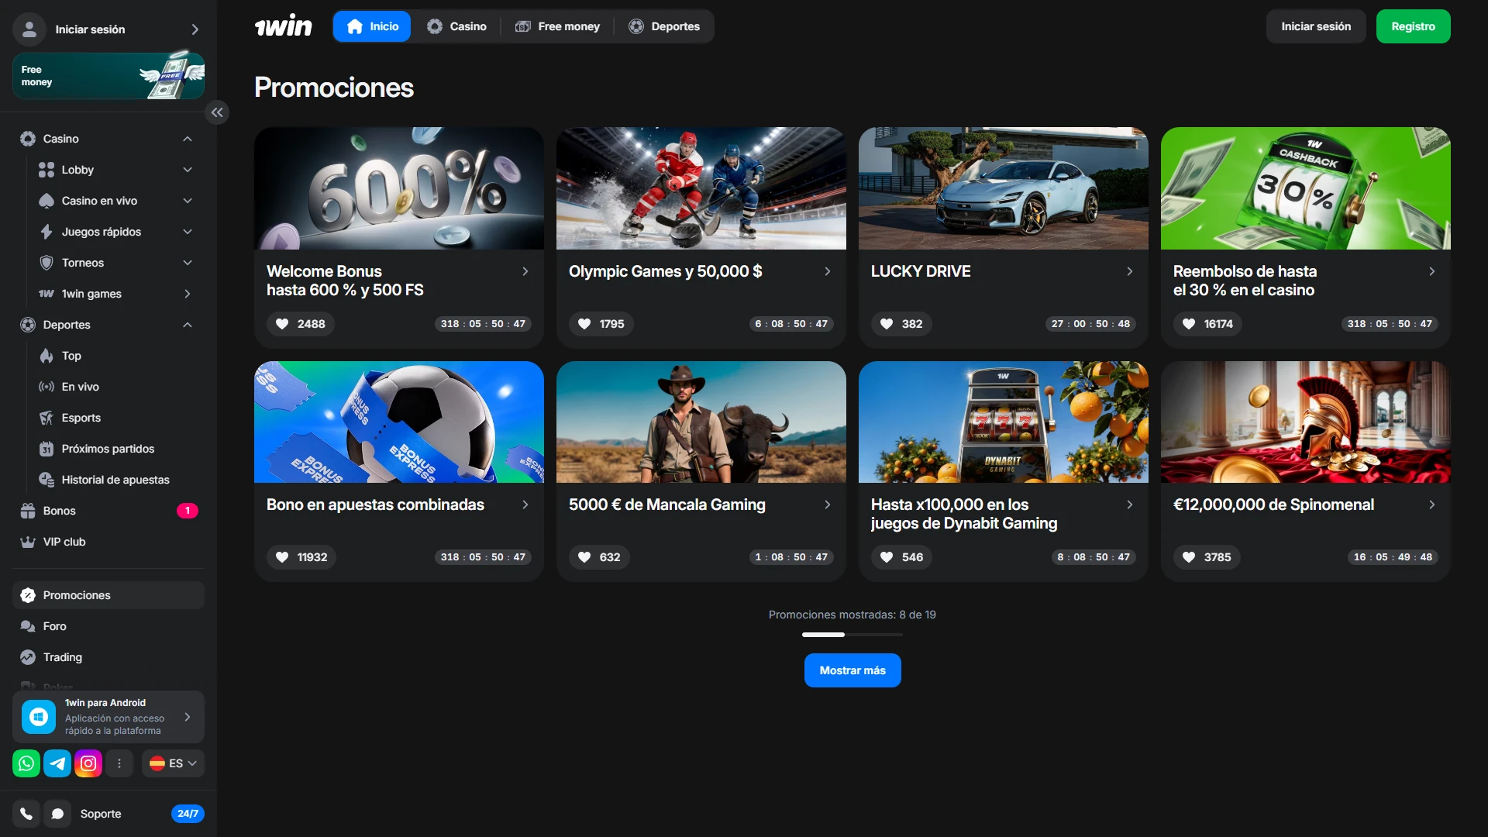
Task: Open the Olympic Games promotion thumbnail
Action: (x=701, y=188)
